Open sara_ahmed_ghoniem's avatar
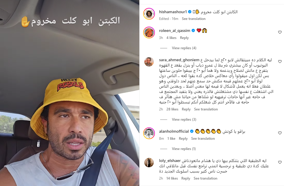 point(149,62)
